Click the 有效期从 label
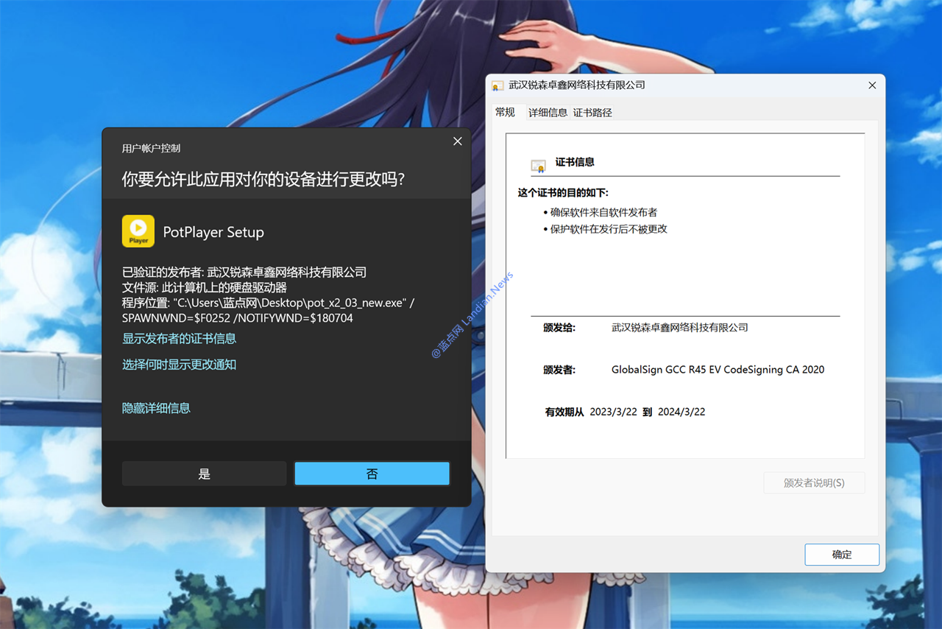The image size is (942, 629). [x=564, y=412]
